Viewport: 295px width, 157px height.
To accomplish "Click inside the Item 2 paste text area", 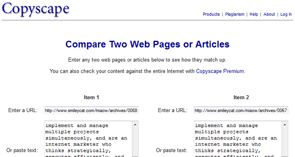I will [238, 139].
